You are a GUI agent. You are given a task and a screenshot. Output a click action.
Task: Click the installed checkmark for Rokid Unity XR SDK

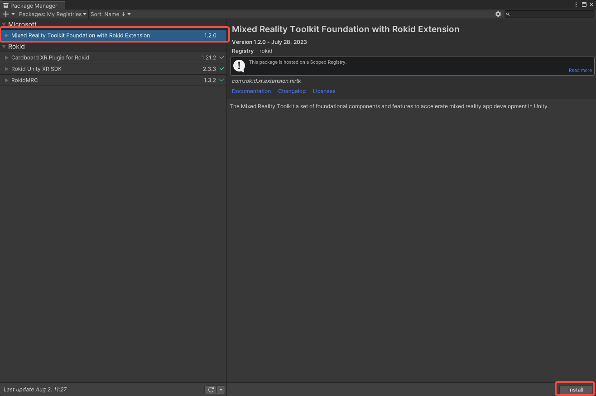pos(222,69)
